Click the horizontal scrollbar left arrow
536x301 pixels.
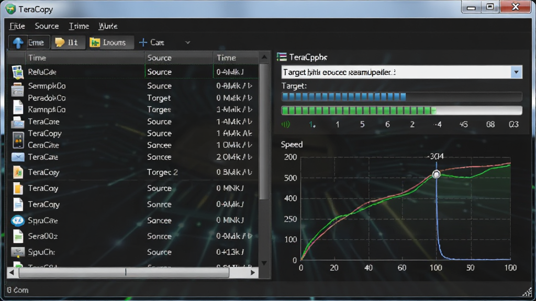click(12, 272)
